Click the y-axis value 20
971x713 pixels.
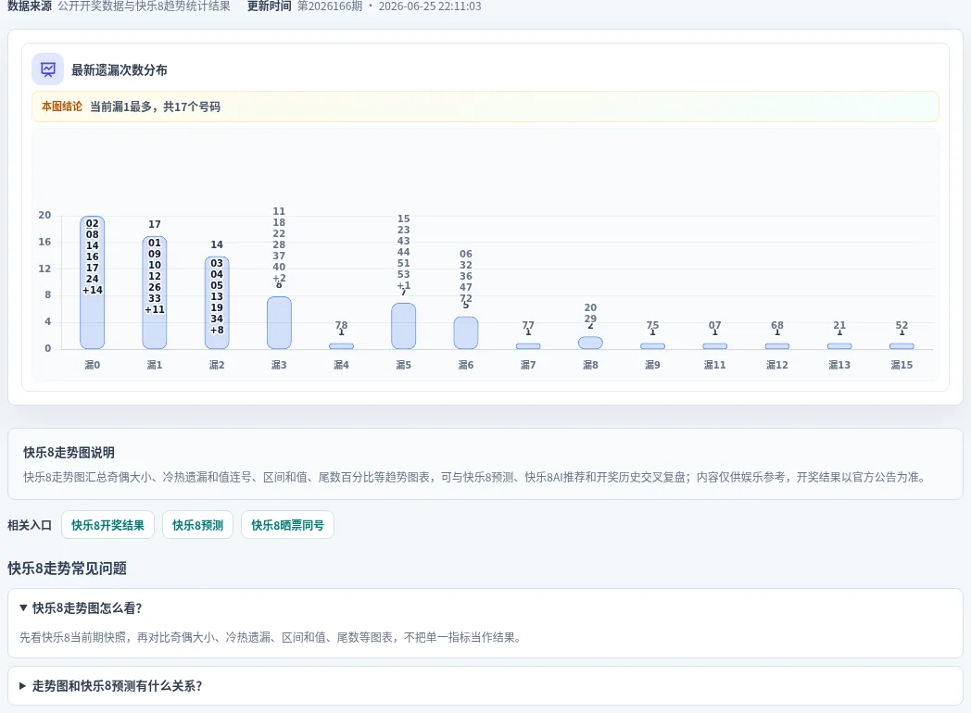pyautogui.click(x=44, y=215)
